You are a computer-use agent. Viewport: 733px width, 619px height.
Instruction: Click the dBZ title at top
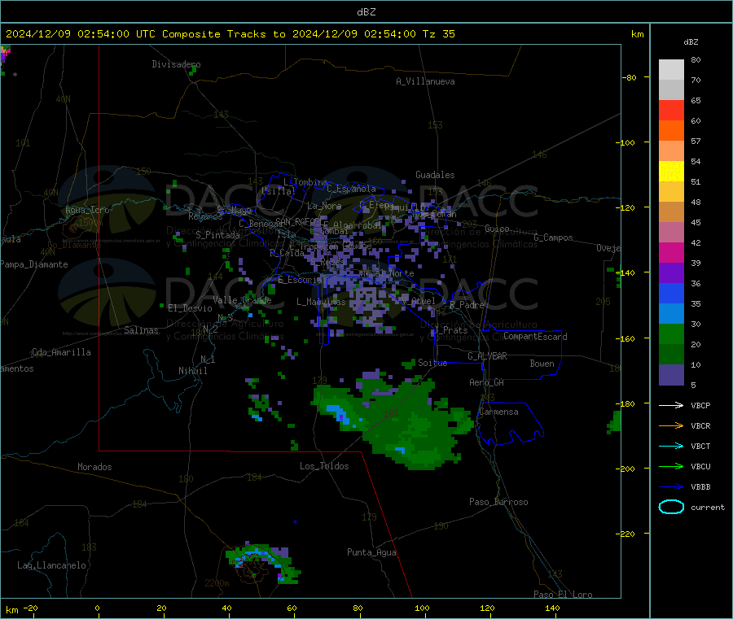click(x=366, y=12)
